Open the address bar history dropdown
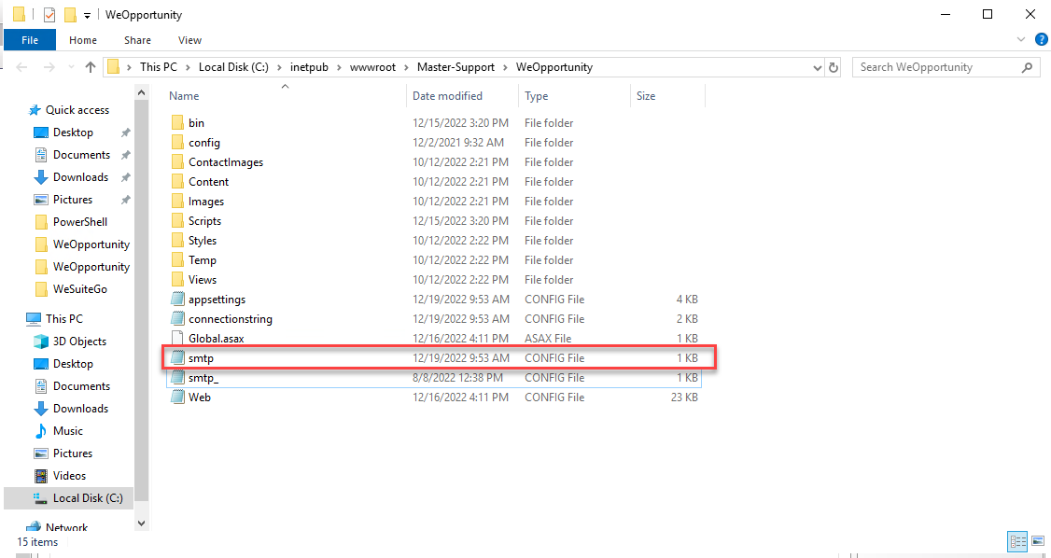This screenshot has width=1051, height=558. (x=817, y=68)
